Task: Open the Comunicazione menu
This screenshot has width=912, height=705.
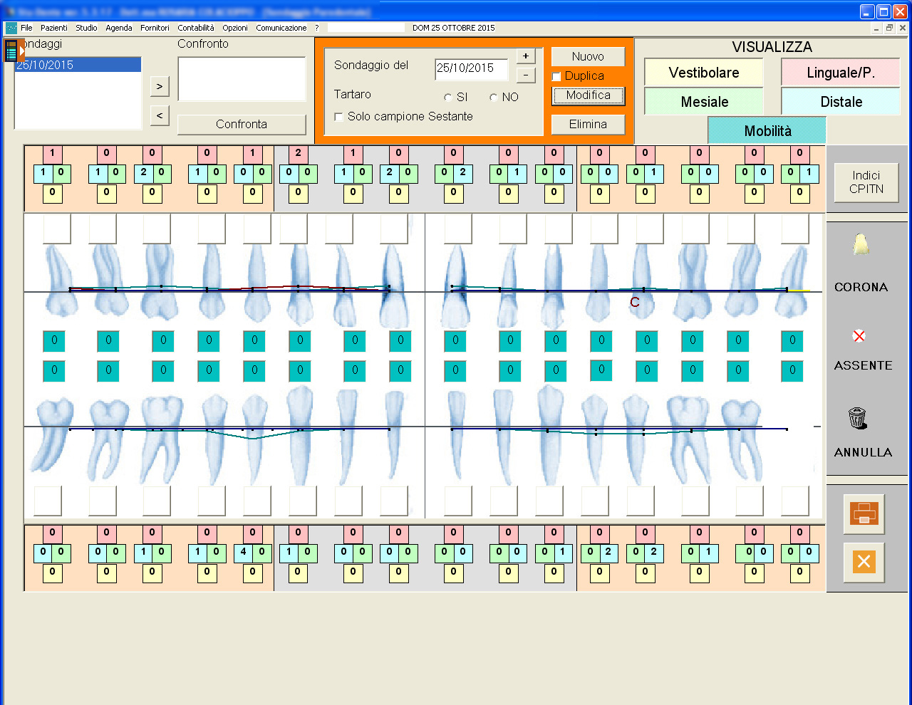Action: coord(281,28)
